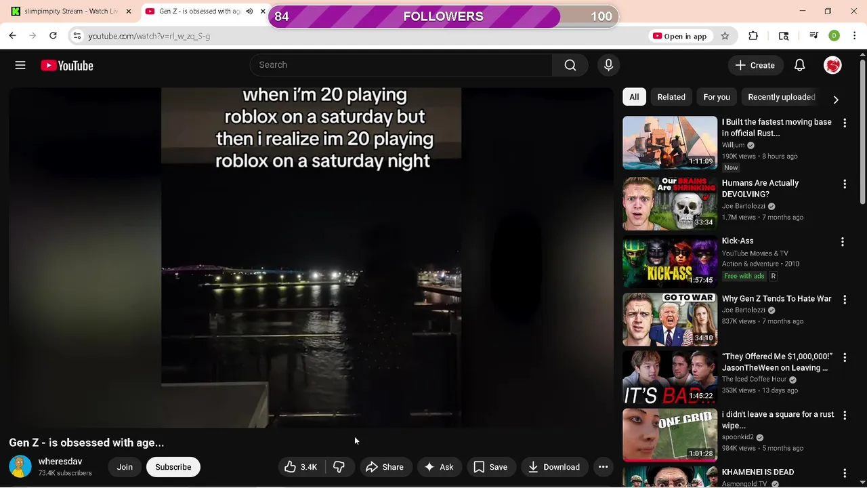This screenshot has width=867, height=488.
Task: Open wheresdav channel name link
Action: (x=60, y=461)
